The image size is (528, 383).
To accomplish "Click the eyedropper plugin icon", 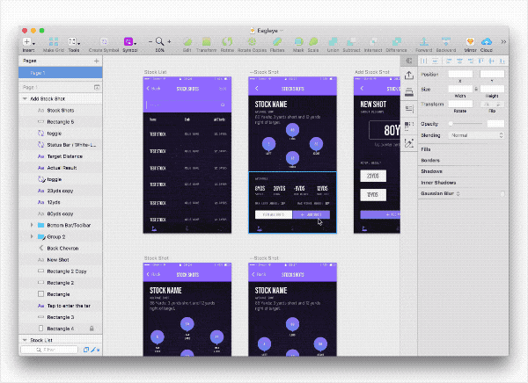I will point(409,143).
